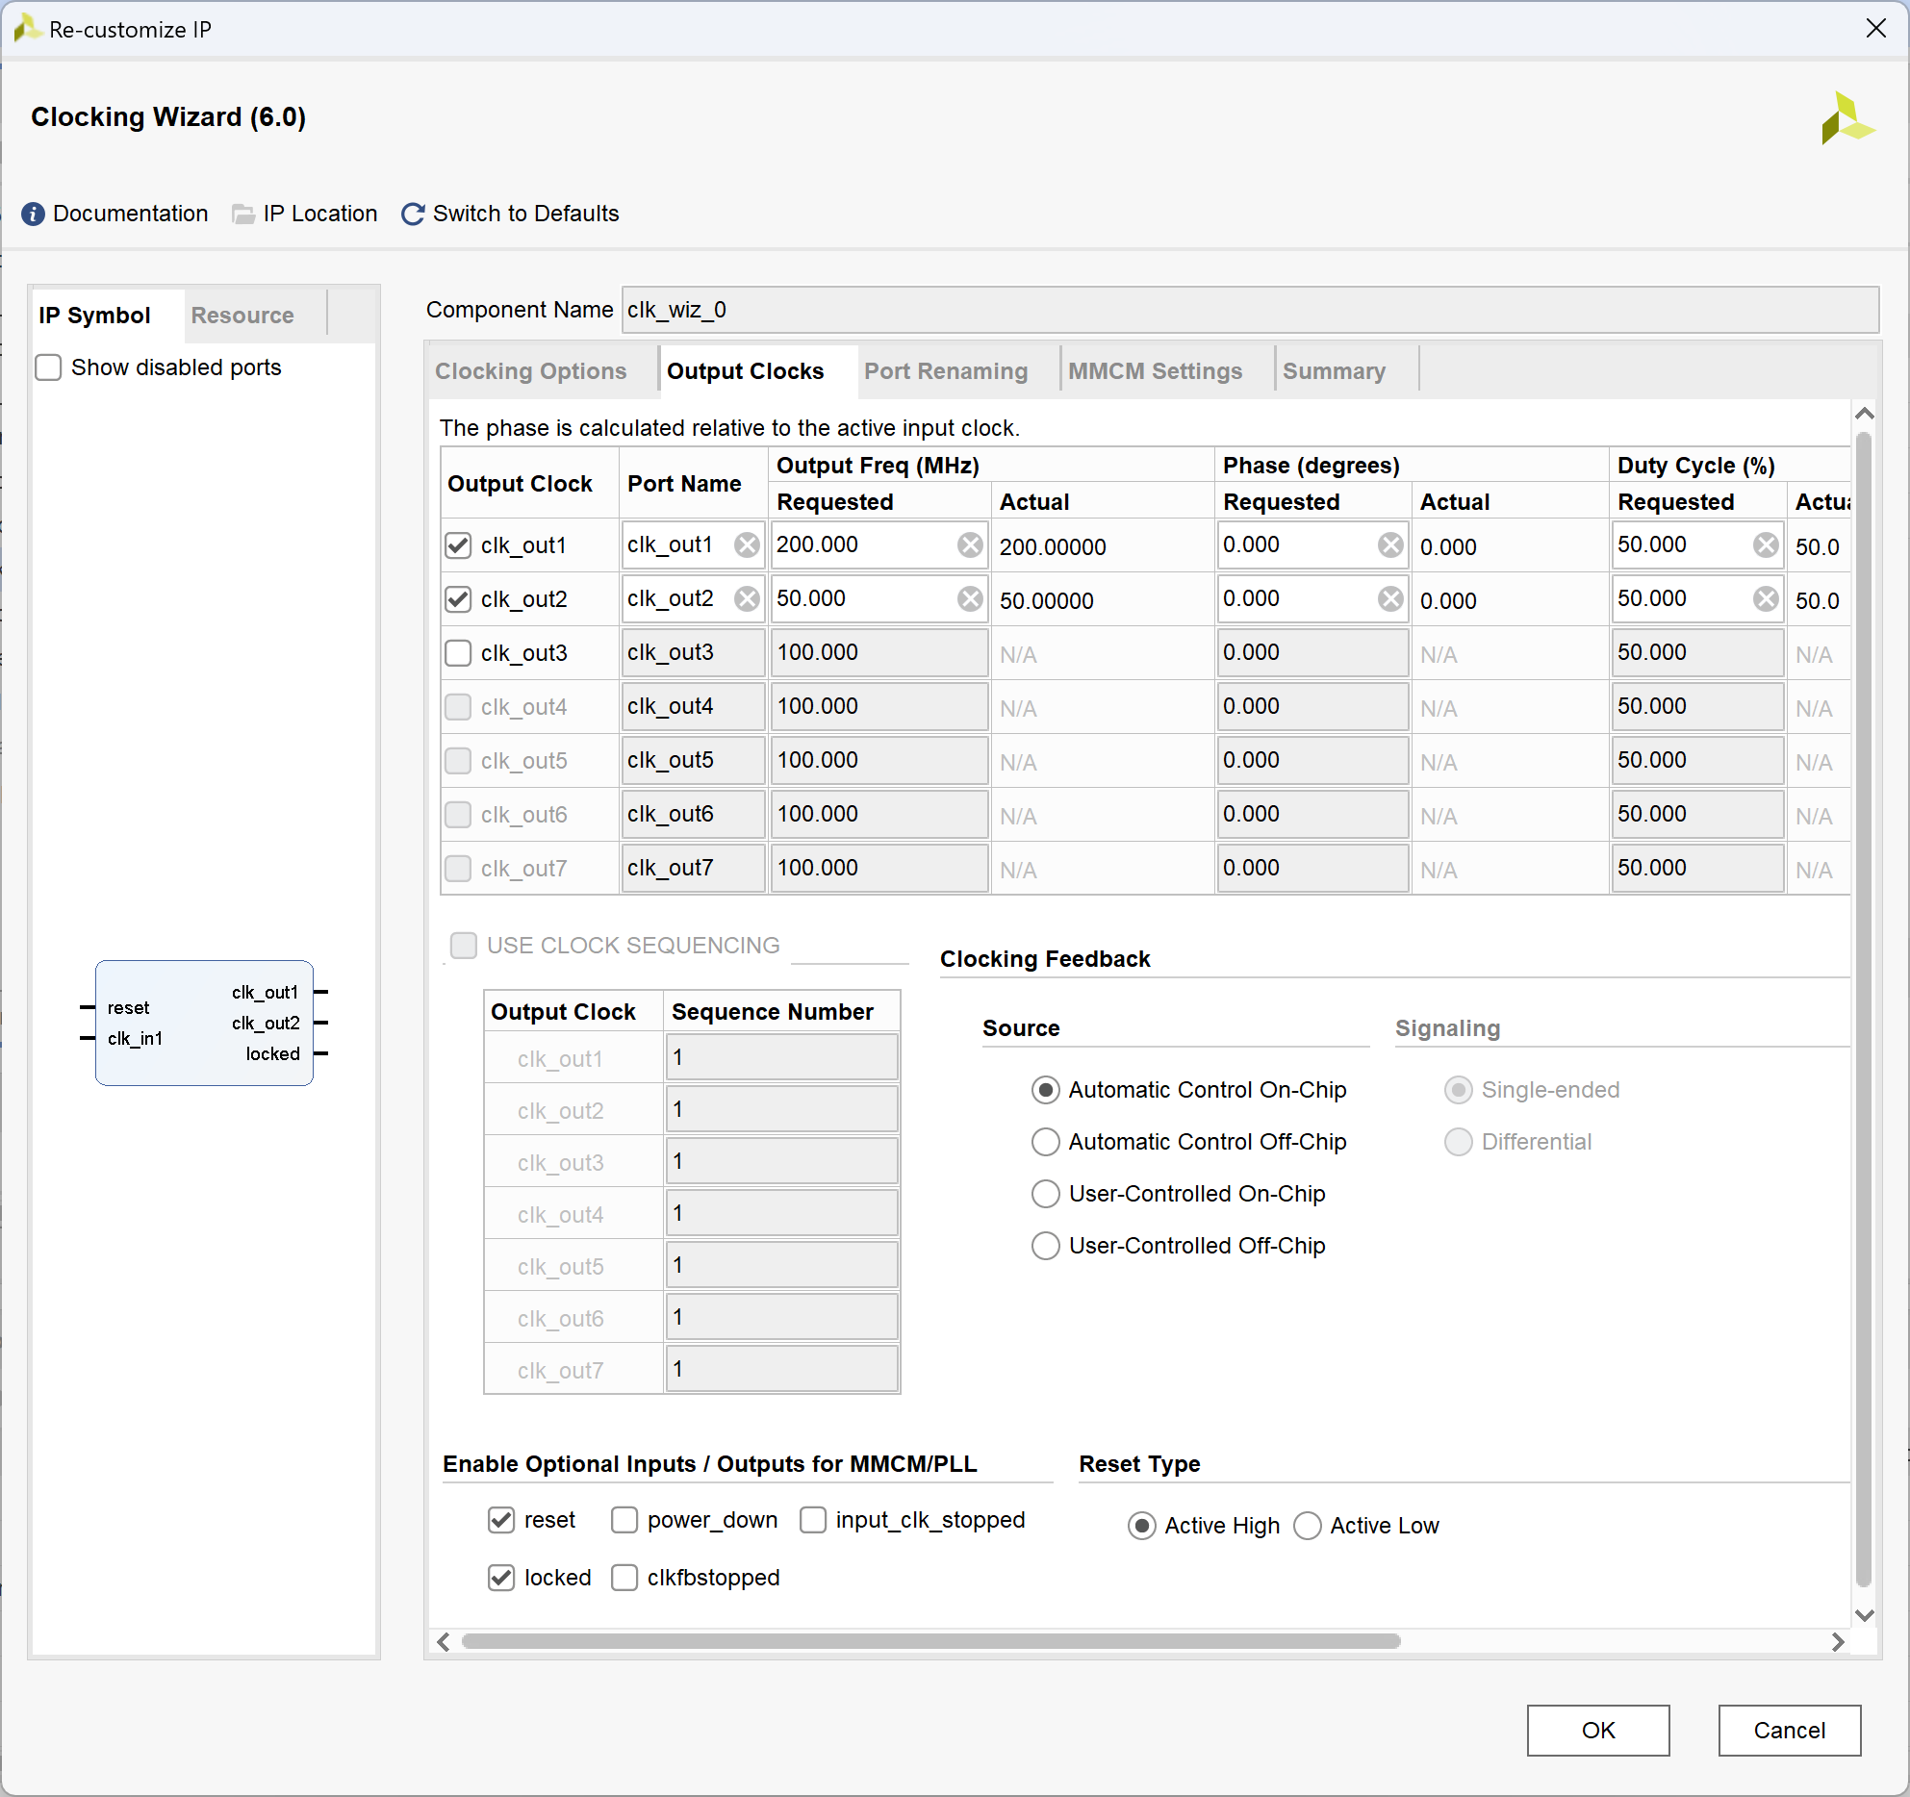Toggle Show disabled ports checkbox
The image size is (1910, 1797).
48,367
